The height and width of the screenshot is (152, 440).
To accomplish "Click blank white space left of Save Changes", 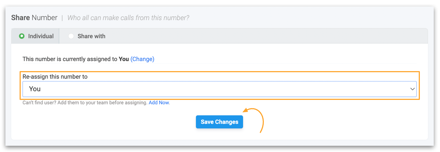I will tap(109, 122).
